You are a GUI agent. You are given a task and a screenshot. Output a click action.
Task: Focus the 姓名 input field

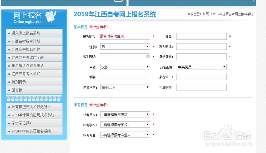click(201, 36)
